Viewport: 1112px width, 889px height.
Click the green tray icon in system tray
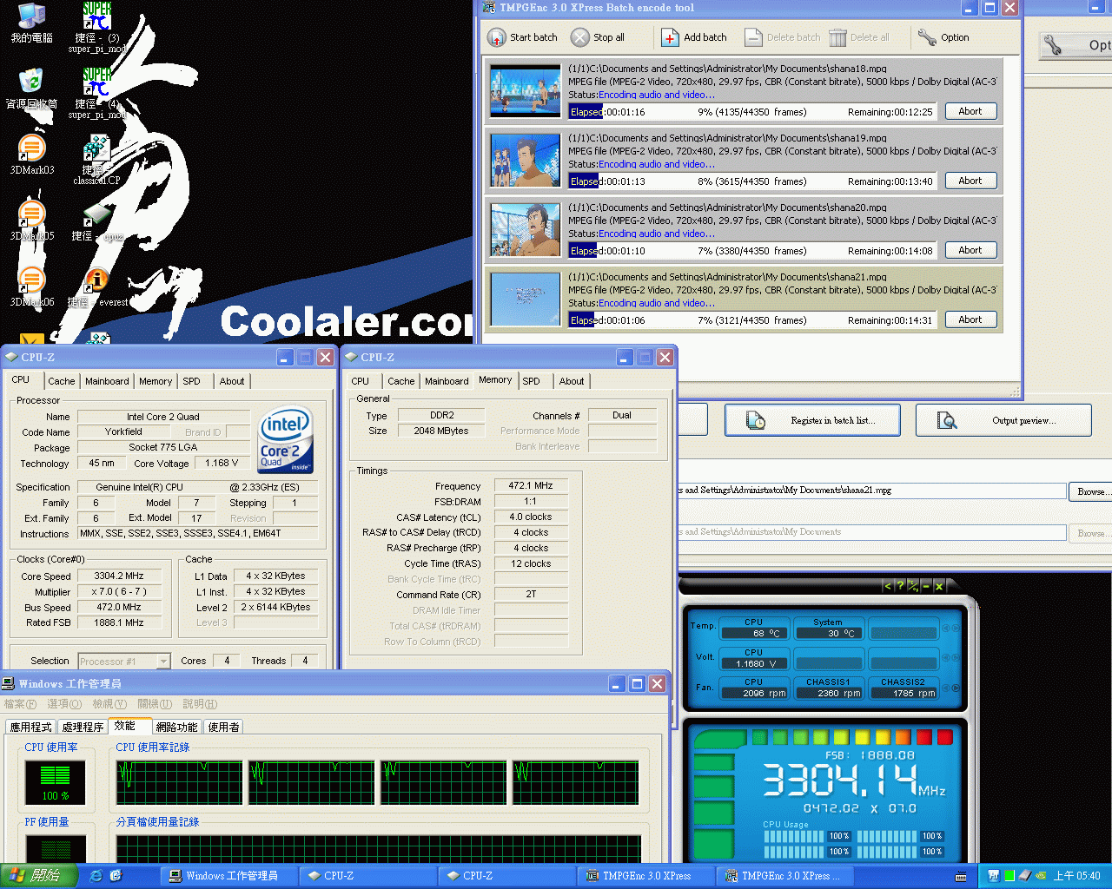tap(1009, 876)
